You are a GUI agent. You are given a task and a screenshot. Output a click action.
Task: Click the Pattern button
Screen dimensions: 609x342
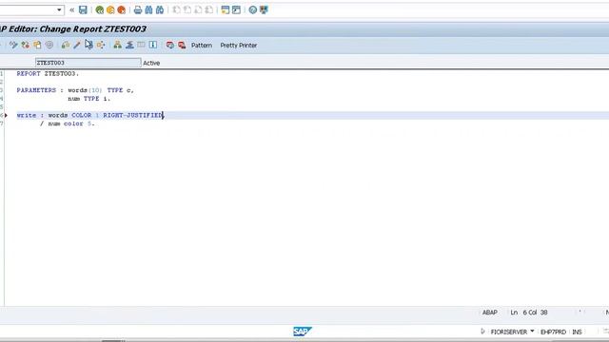(x=202, y=46)
